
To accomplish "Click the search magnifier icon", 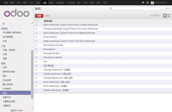I will click(111, 8).
